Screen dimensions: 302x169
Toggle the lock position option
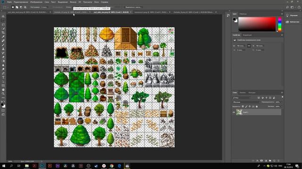click(250, 107)
